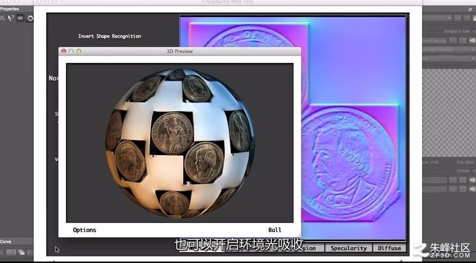
Task: Click the CrazyBump Beta Test title bar
Action: click(228, 2)
